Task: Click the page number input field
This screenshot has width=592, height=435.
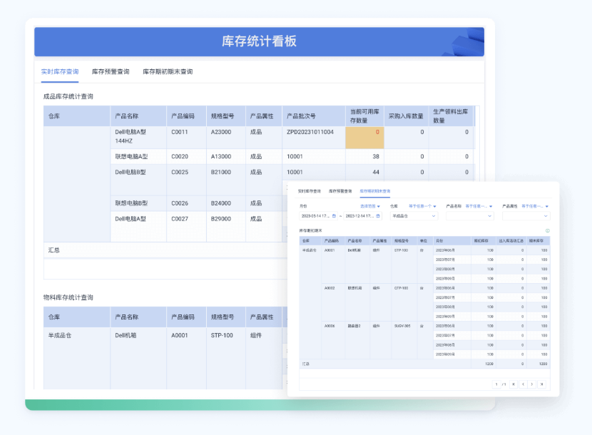Action: (498, 384)
